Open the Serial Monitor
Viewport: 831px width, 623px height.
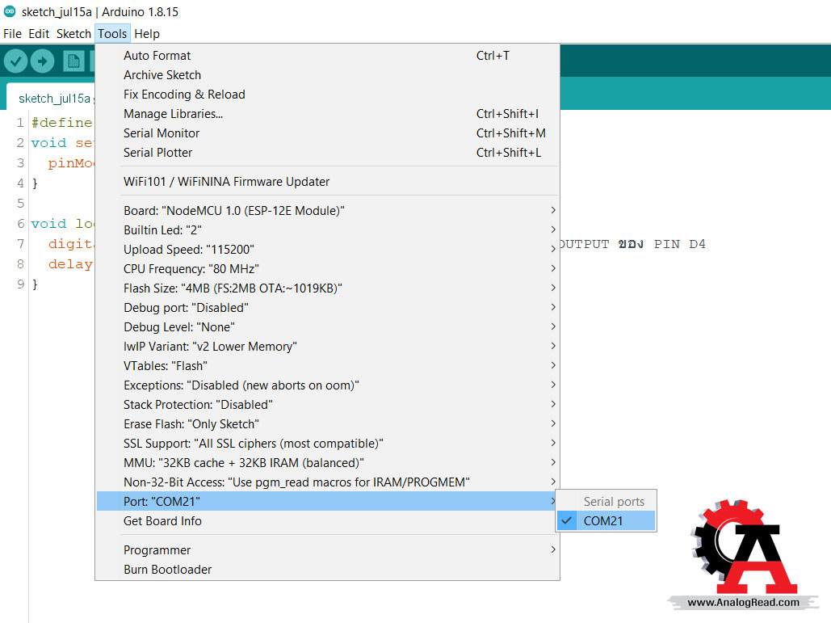tap(327, 133)
